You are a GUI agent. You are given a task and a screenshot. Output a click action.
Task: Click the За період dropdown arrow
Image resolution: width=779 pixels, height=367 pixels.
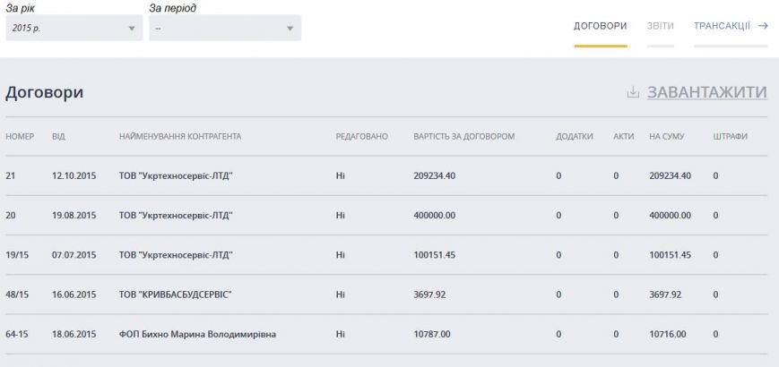coord(290,29)
